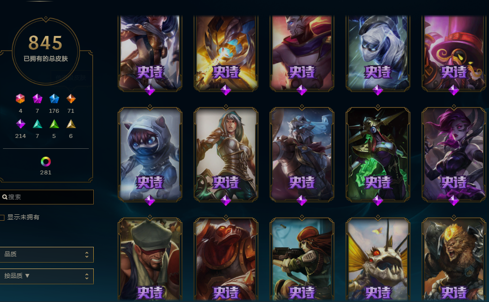Select the golden armored woman skin card
This screenshot has height=302, width=489.
pyautogui.click(x=226, y=155)
